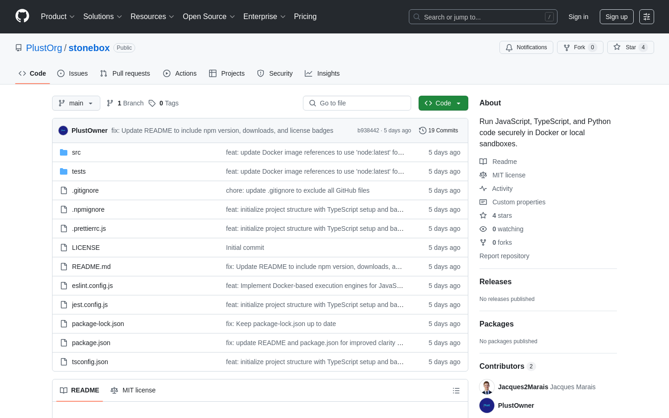Open the green Code dropdown button
The image size is (669, 418).
click(x=443, y=103)
